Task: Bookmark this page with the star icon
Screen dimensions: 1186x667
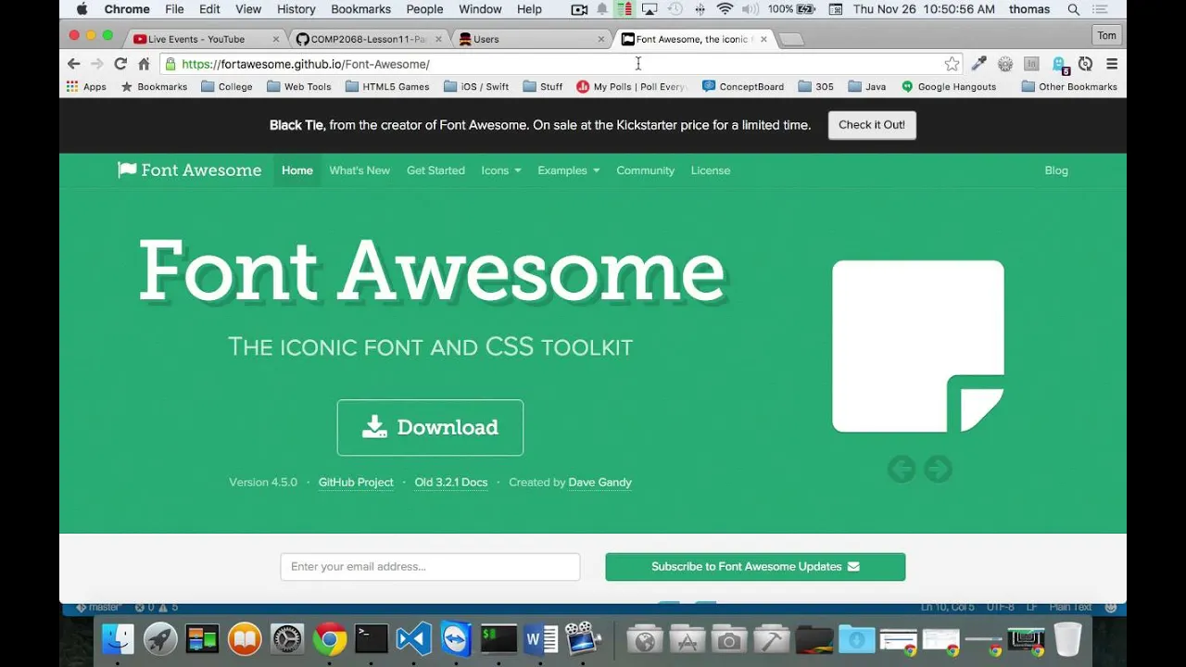Action: (952, 64)
